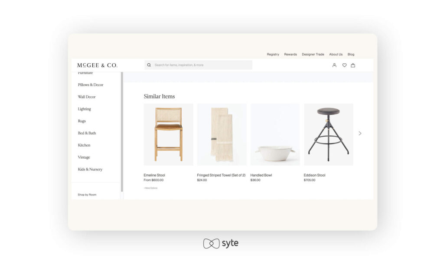The image size is (444, 271).
Task: Select Wall Decor category
Action: point(87,97)
